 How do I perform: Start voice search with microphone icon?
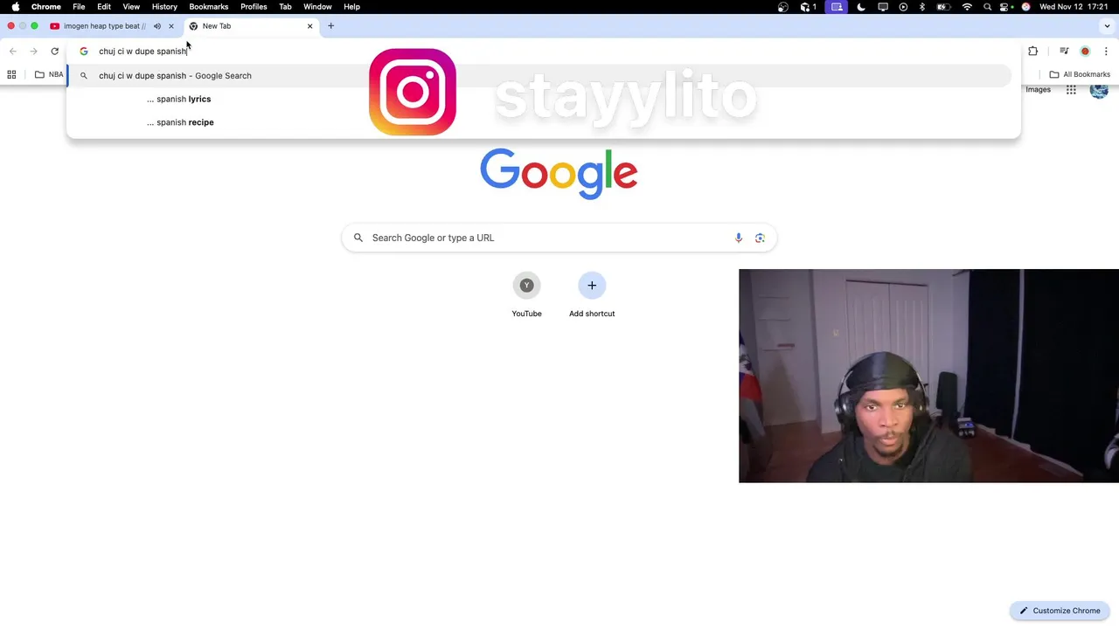[x=739, y=238]
